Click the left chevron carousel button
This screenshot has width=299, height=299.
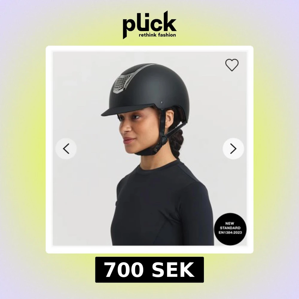coord(66,149)
